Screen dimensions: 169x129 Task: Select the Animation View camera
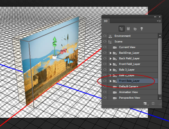click(x=133, y=92)
